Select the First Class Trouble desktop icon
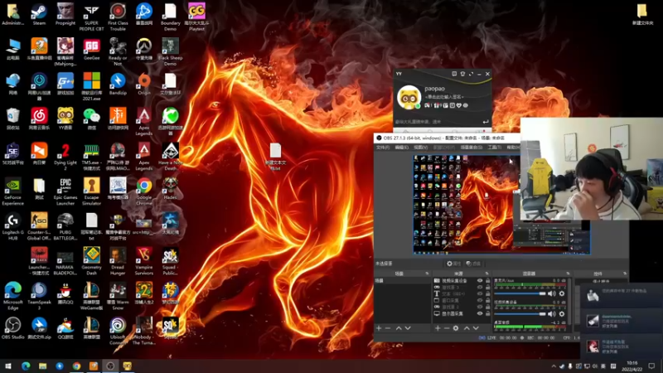The image size is (663, 373). coord(118,17)
